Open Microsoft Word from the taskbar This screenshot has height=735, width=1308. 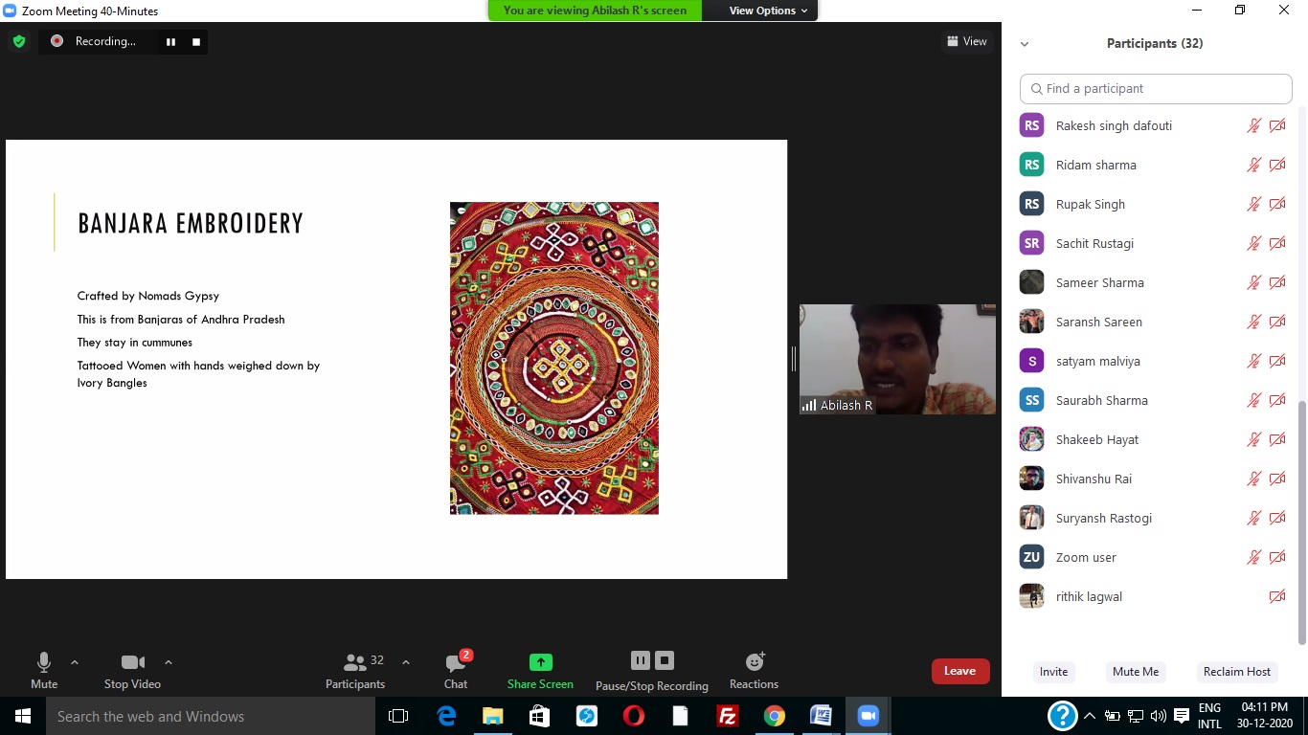pos(821,716)
